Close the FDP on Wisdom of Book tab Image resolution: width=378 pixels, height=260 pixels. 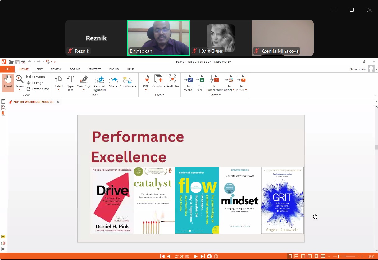[58, 102]
